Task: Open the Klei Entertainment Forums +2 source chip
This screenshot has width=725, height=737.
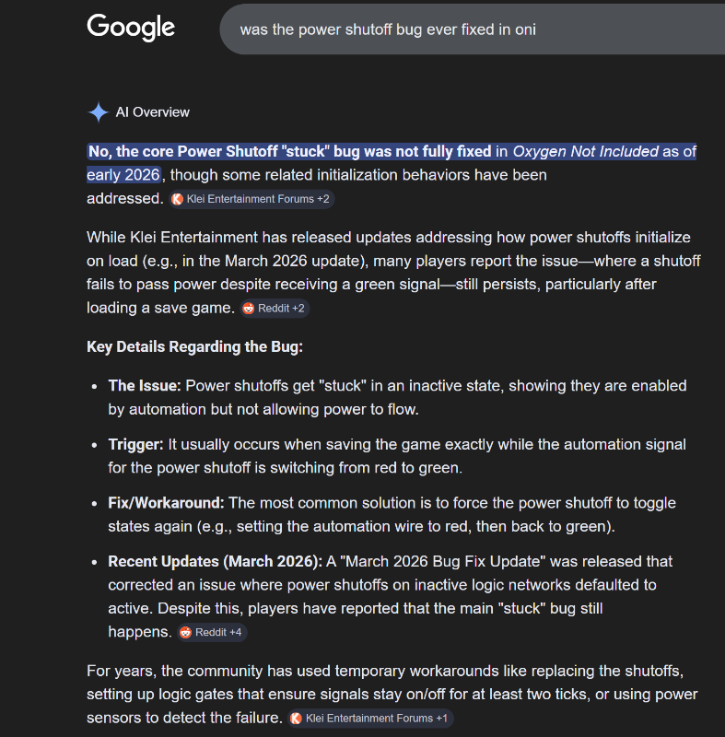Action: tap(251, 199)
